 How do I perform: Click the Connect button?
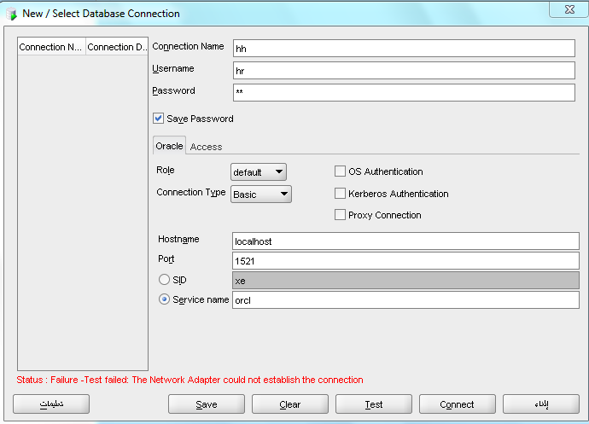(x=458, y=404)
